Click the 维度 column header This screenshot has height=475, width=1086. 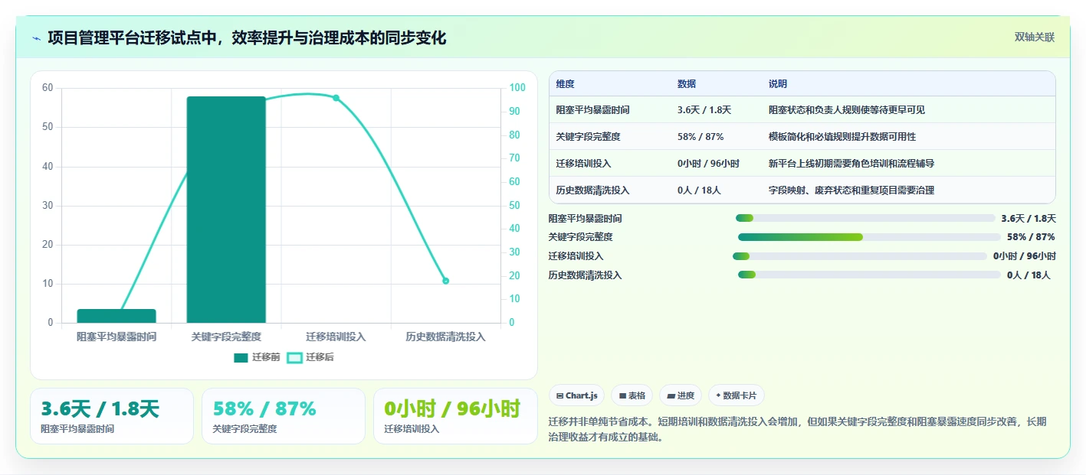point(566,84)
